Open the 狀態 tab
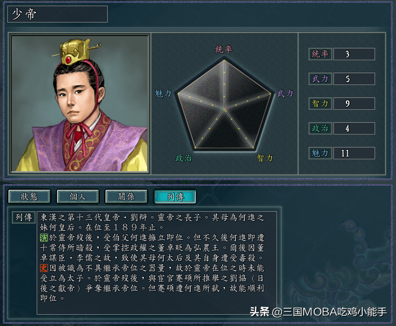 coord(29,197)
